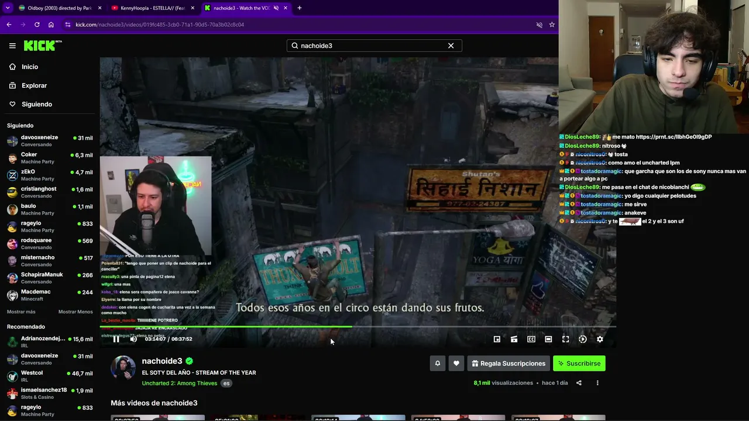Open Coker channel in followed list
The width and height of the screenshot is (749, 421).
(50, 158)
